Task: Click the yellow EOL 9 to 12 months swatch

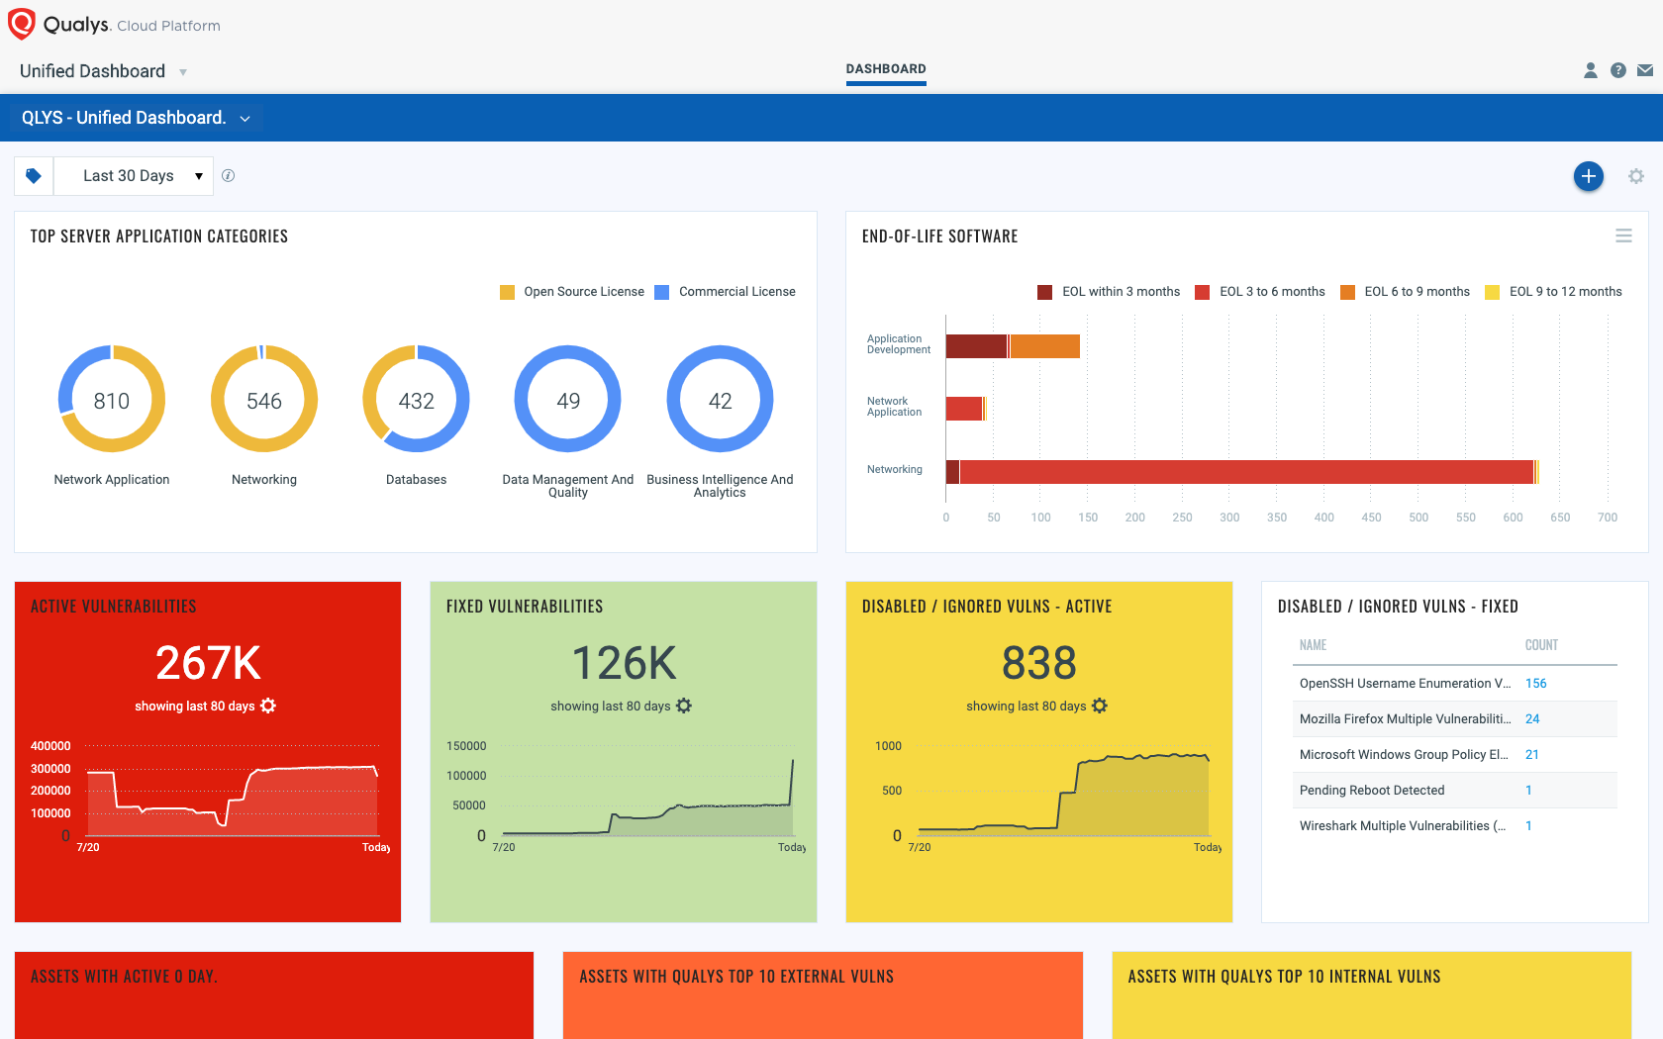Action: pos(1492,291)
